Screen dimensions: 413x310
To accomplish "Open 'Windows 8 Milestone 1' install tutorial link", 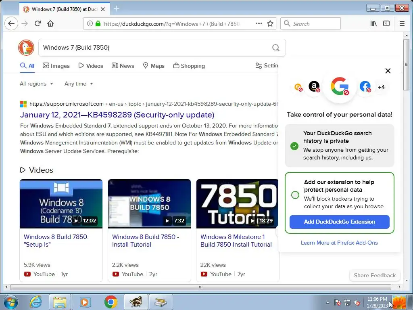I will click(x=236, y=241).
